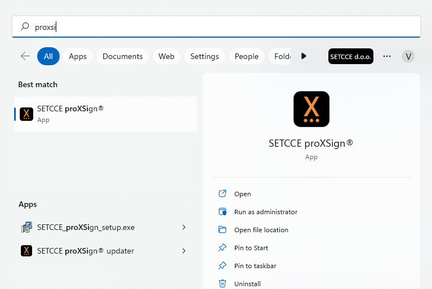The width and height of the screenshot is (432, 289).
Task: Click the proXSign updater app icon
Action: [x=26, y=251]
